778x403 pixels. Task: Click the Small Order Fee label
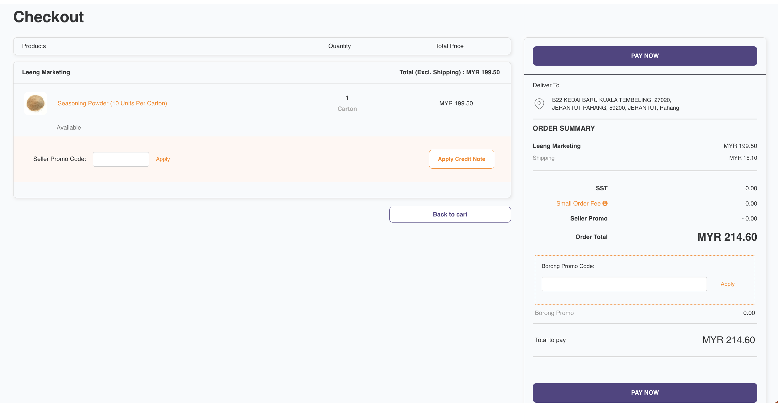tap(578, 204)
